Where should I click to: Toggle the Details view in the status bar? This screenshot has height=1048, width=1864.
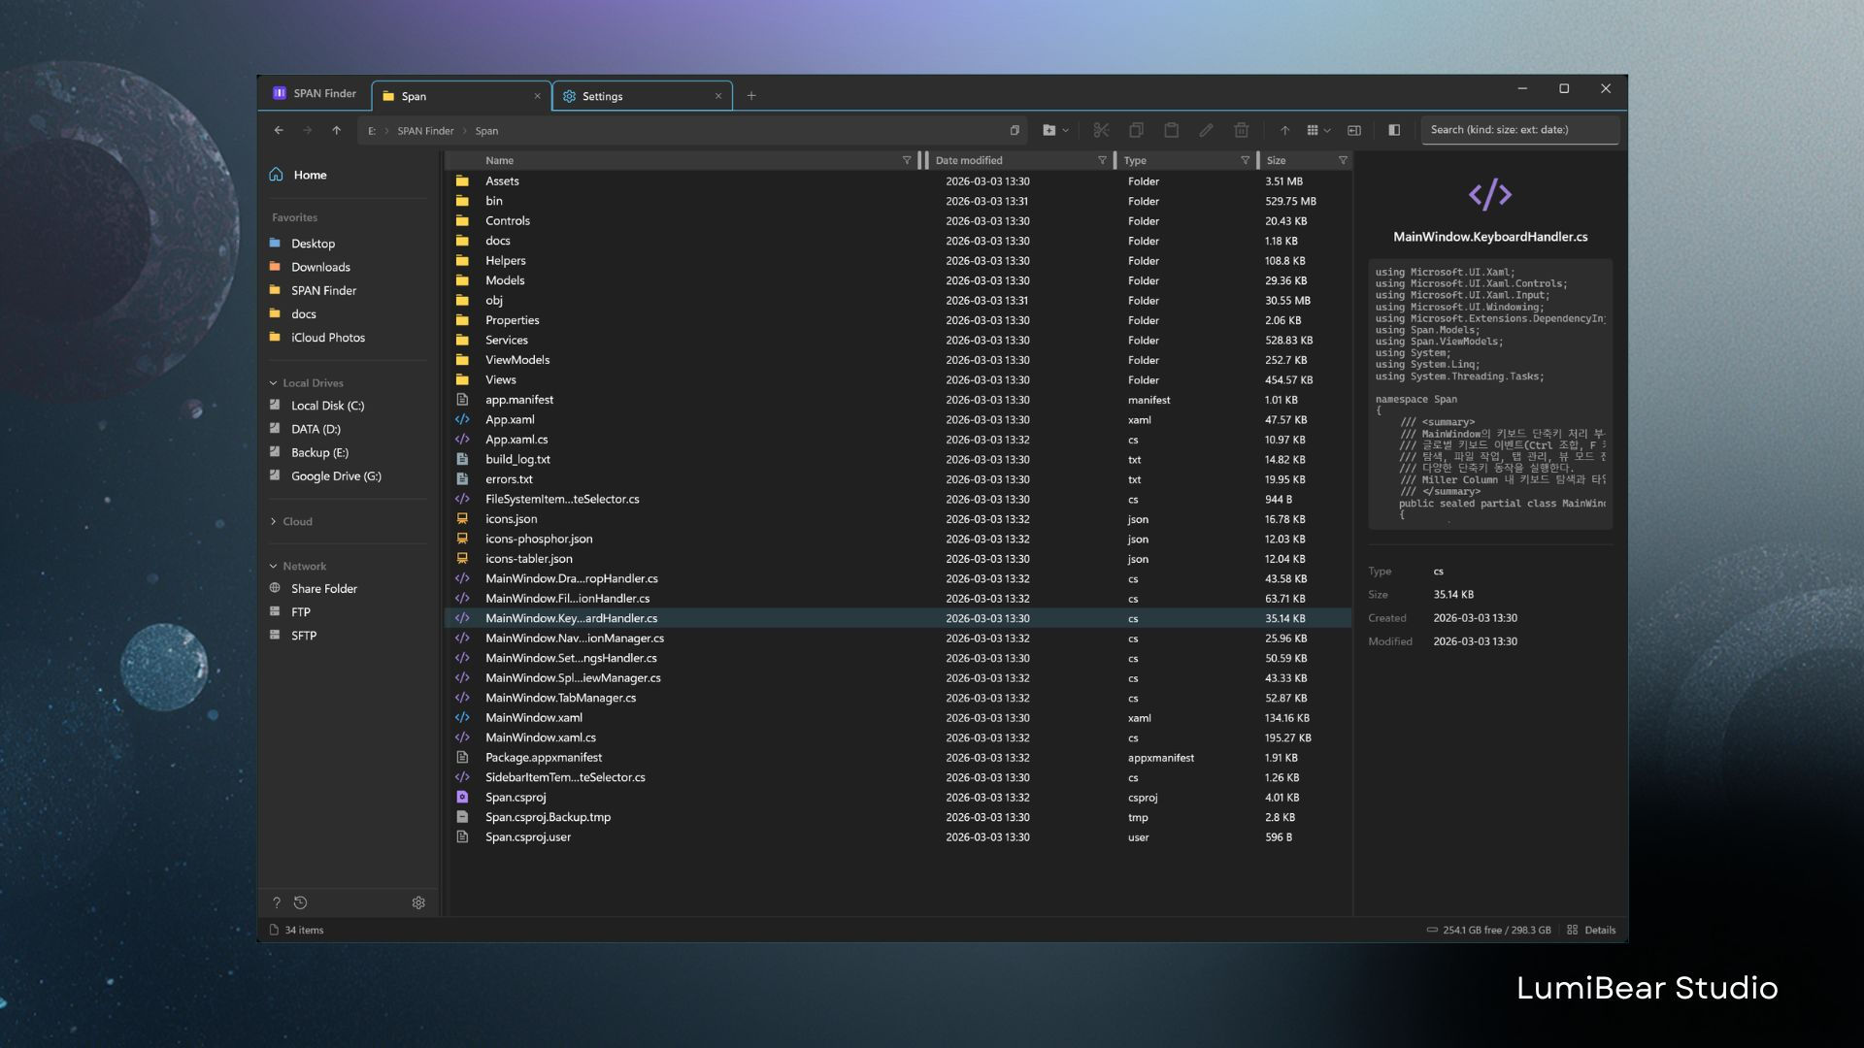[x=1593, y=930]
